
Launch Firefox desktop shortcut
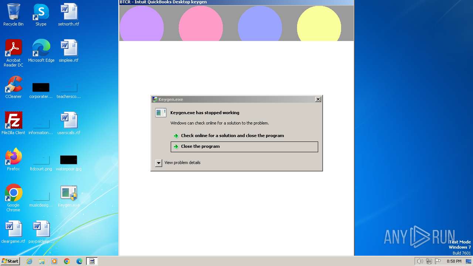point(13,159)
